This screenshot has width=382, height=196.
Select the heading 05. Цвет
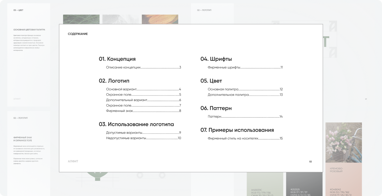(211, 81)
